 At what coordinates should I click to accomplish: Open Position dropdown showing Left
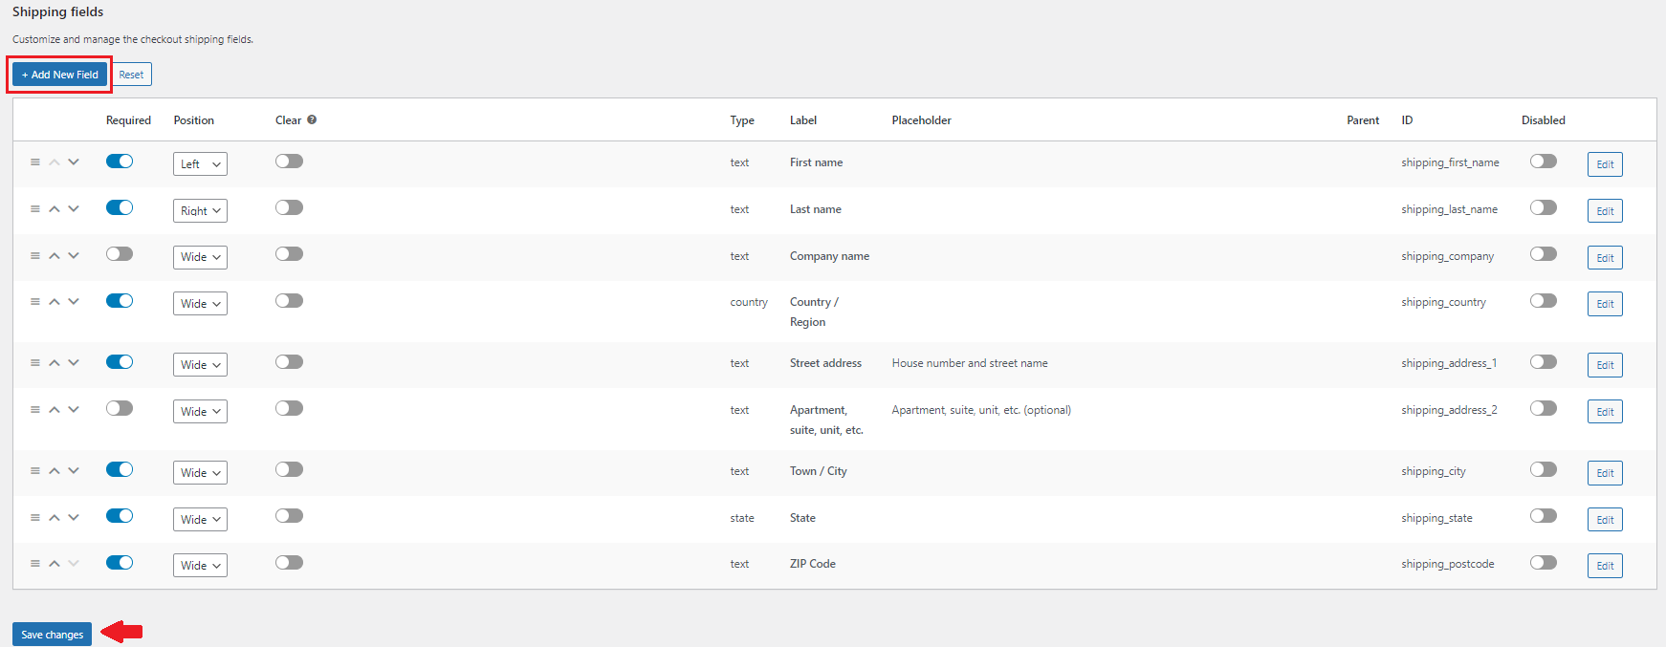click(200, 164)
